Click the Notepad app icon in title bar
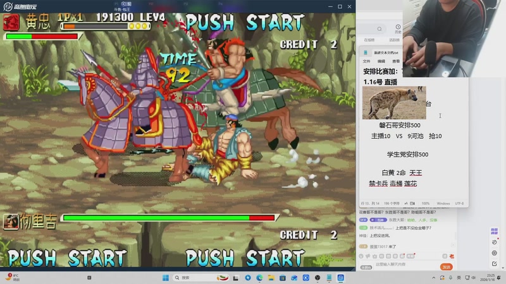 point(366,52)
